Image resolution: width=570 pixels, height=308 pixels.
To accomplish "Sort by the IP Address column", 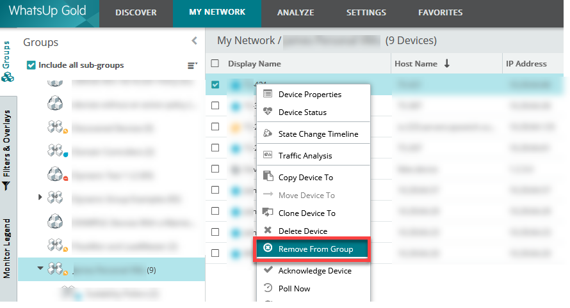I will click(x=526, y=64).
